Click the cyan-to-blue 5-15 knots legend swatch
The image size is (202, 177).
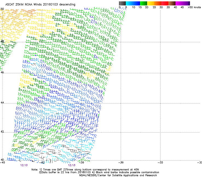click(133, 3)
